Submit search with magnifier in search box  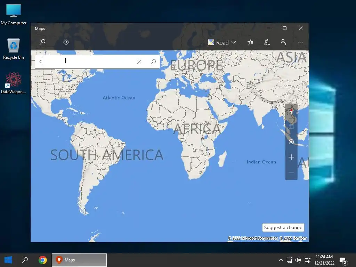pos(153,62)
